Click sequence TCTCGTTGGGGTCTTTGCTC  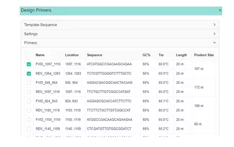coord(109,73)
